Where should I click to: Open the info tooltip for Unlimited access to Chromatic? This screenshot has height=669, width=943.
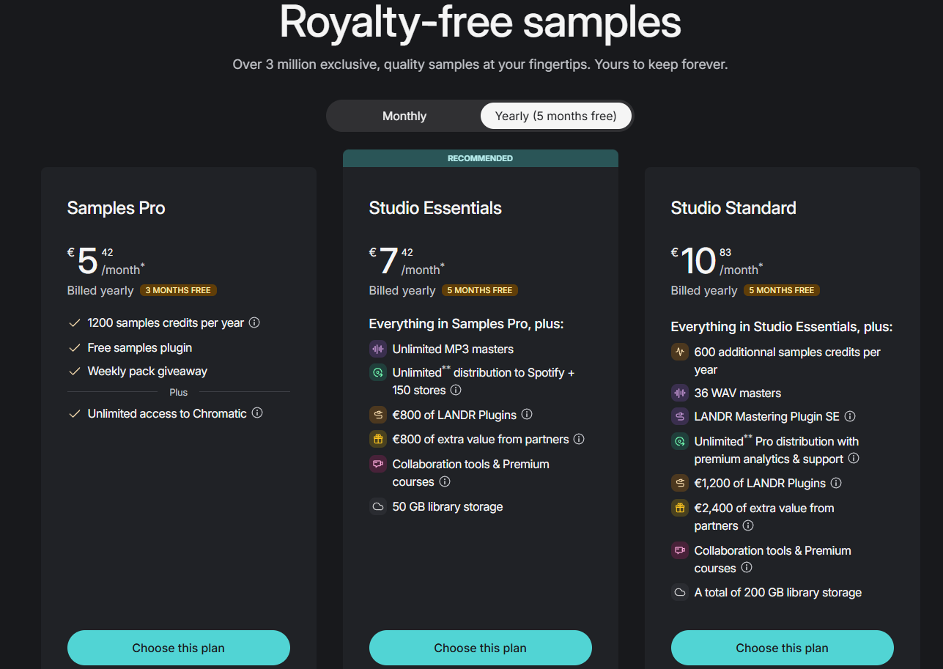coord(257,413)
